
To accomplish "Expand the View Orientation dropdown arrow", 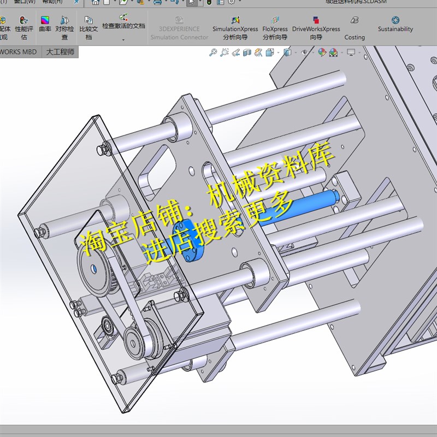I will [278, 52].
